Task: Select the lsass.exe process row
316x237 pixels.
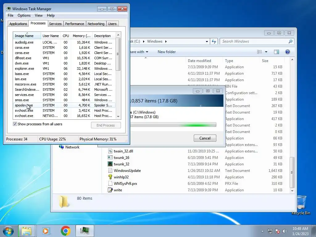Action: (64, 74)
